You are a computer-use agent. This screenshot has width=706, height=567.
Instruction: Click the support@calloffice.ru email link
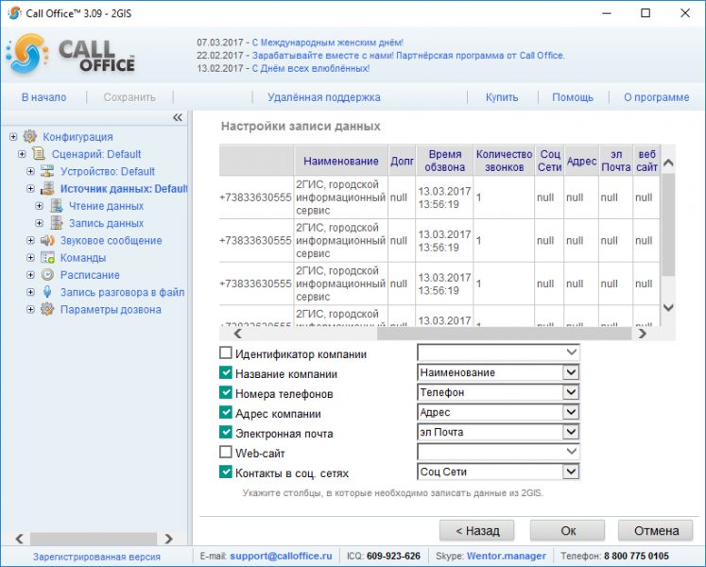coord(281,557)
